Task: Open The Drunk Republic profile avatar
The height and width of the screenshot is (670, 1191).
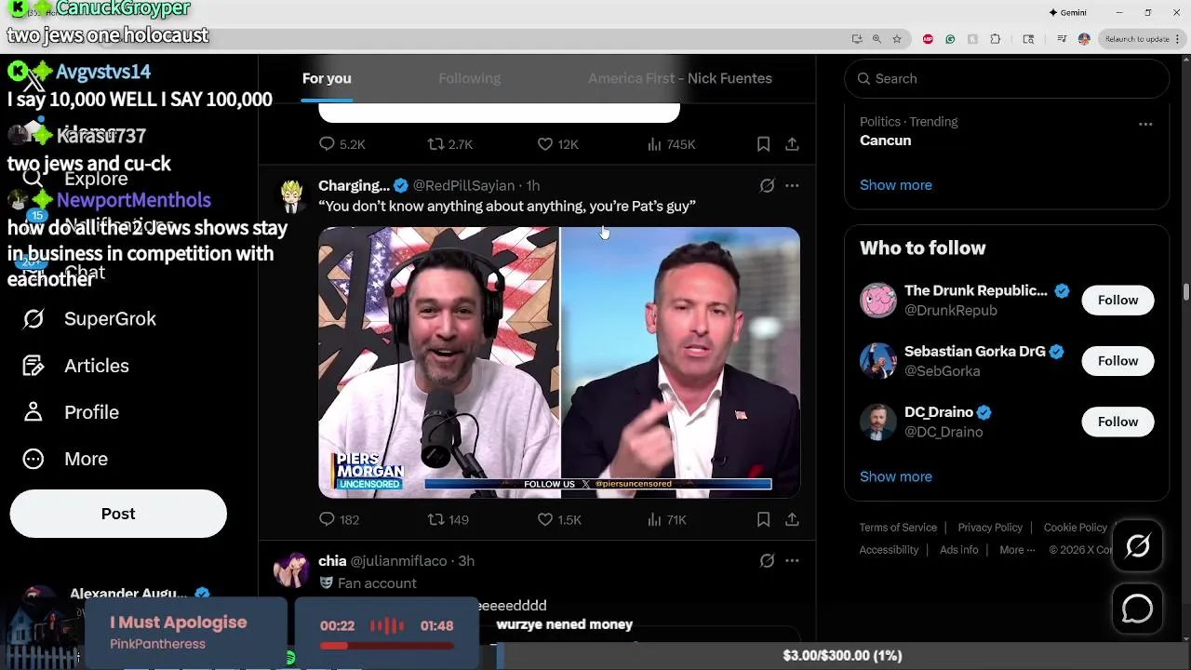Action: [877, 301]
